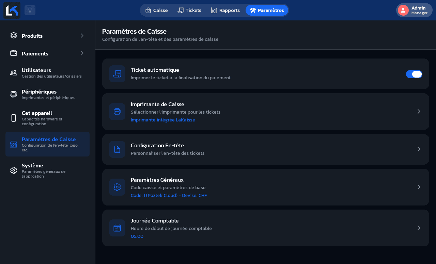Click the Cet appareil phone icon

point(14,118)
